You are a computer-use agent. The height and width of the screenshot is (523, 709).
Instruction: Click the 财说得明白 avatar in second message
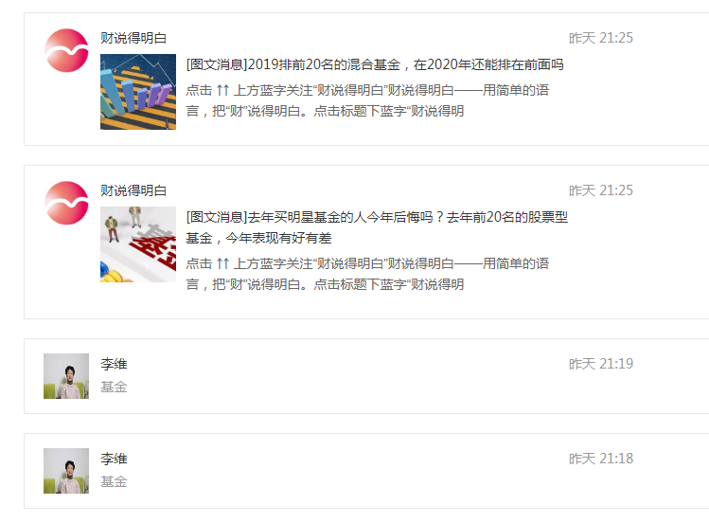pos(66,203)
